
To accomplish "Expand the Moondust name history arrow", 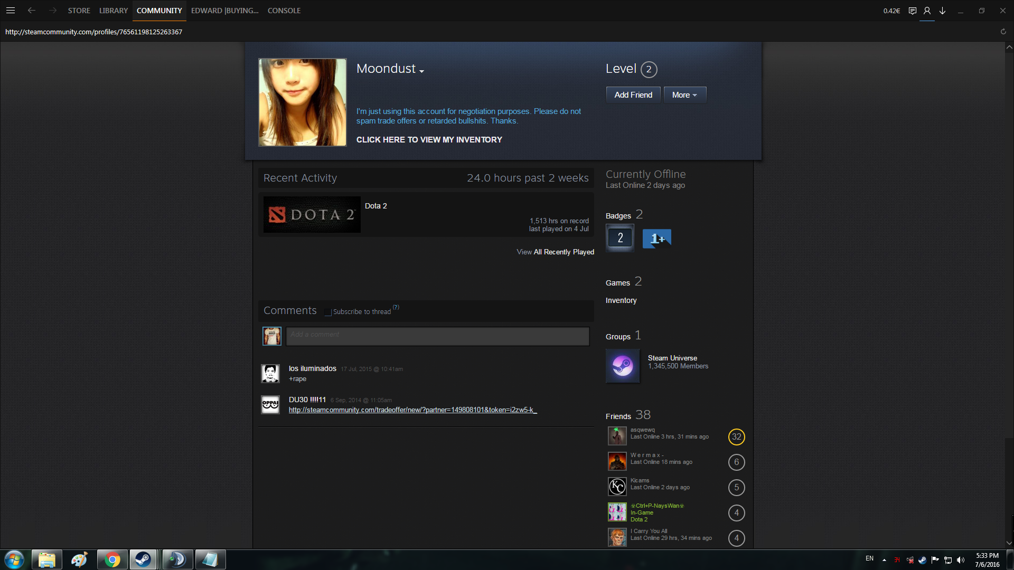I will pyautogui.click(x=421, y=71).
